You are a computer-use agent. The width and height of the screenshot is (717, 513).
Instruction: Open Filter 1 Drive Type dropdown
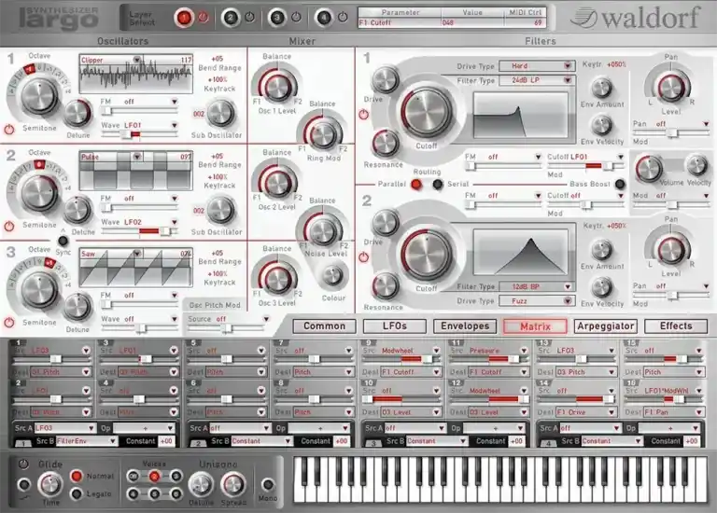[537, 66]
